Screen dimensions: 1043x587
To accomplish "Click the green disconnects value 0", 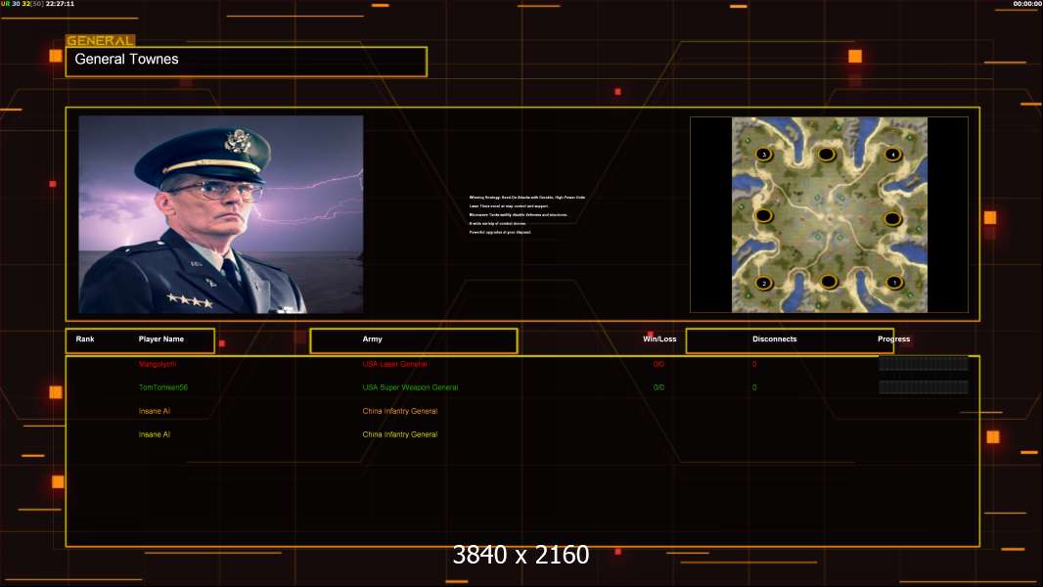I will tap(754, 387).
